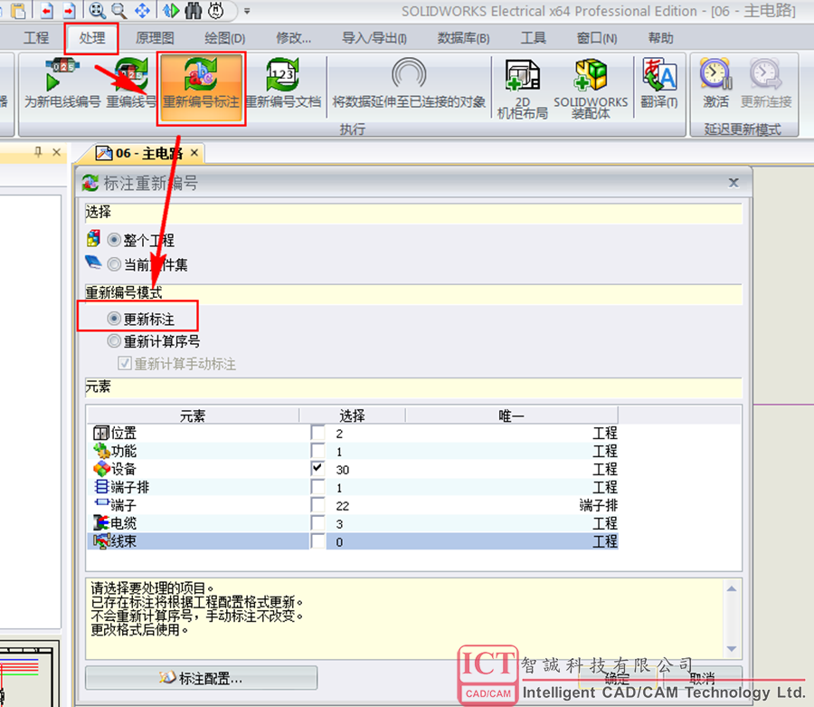The width and height of the screenshot is (814, 707).
Task: Switch to the 处理 ribbon tab
Action: [x=92, y=38]
